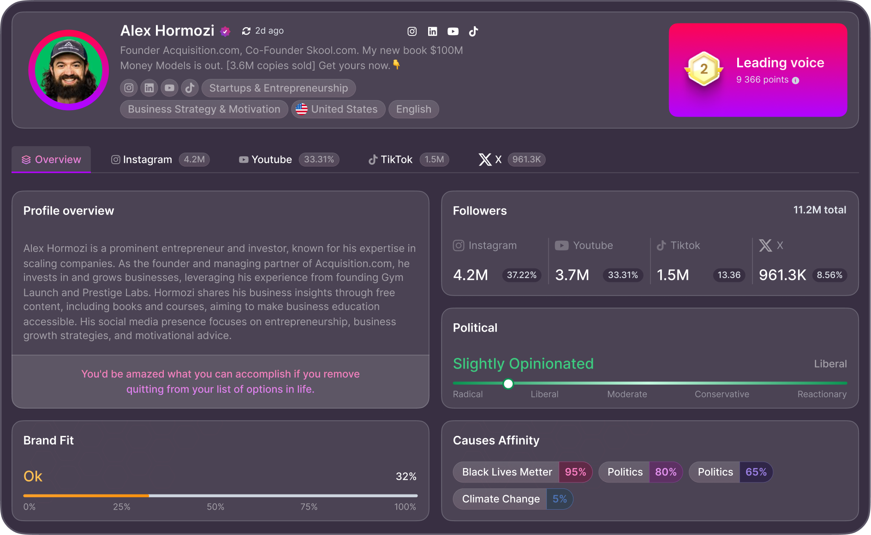Click the layers icon on Overview tab

click(26, 160)
